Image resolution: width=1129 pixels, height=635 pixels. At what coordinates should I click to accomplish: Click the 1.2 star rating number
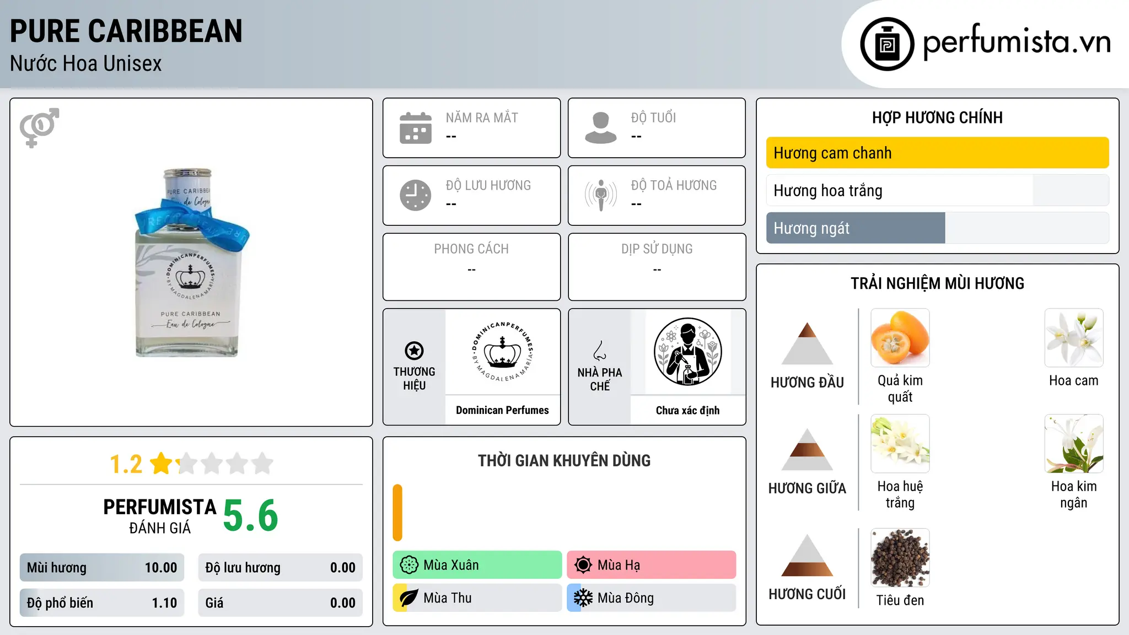point(126,464)
